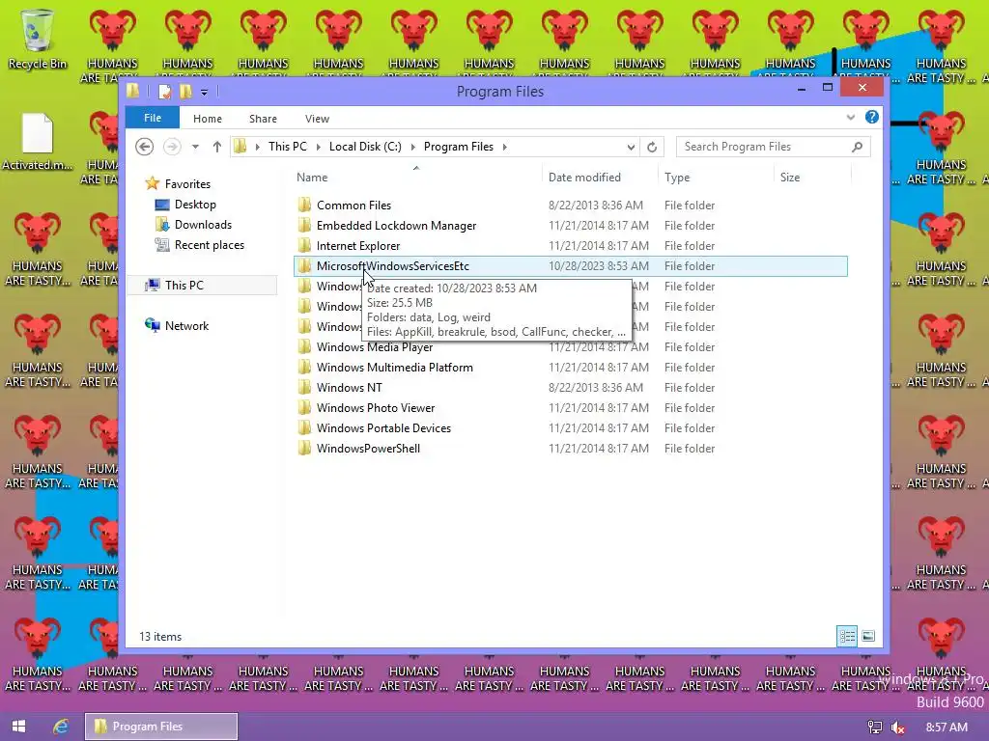
Task: Expand chevron before This PC breadcrumb
Action: point(257,147)
